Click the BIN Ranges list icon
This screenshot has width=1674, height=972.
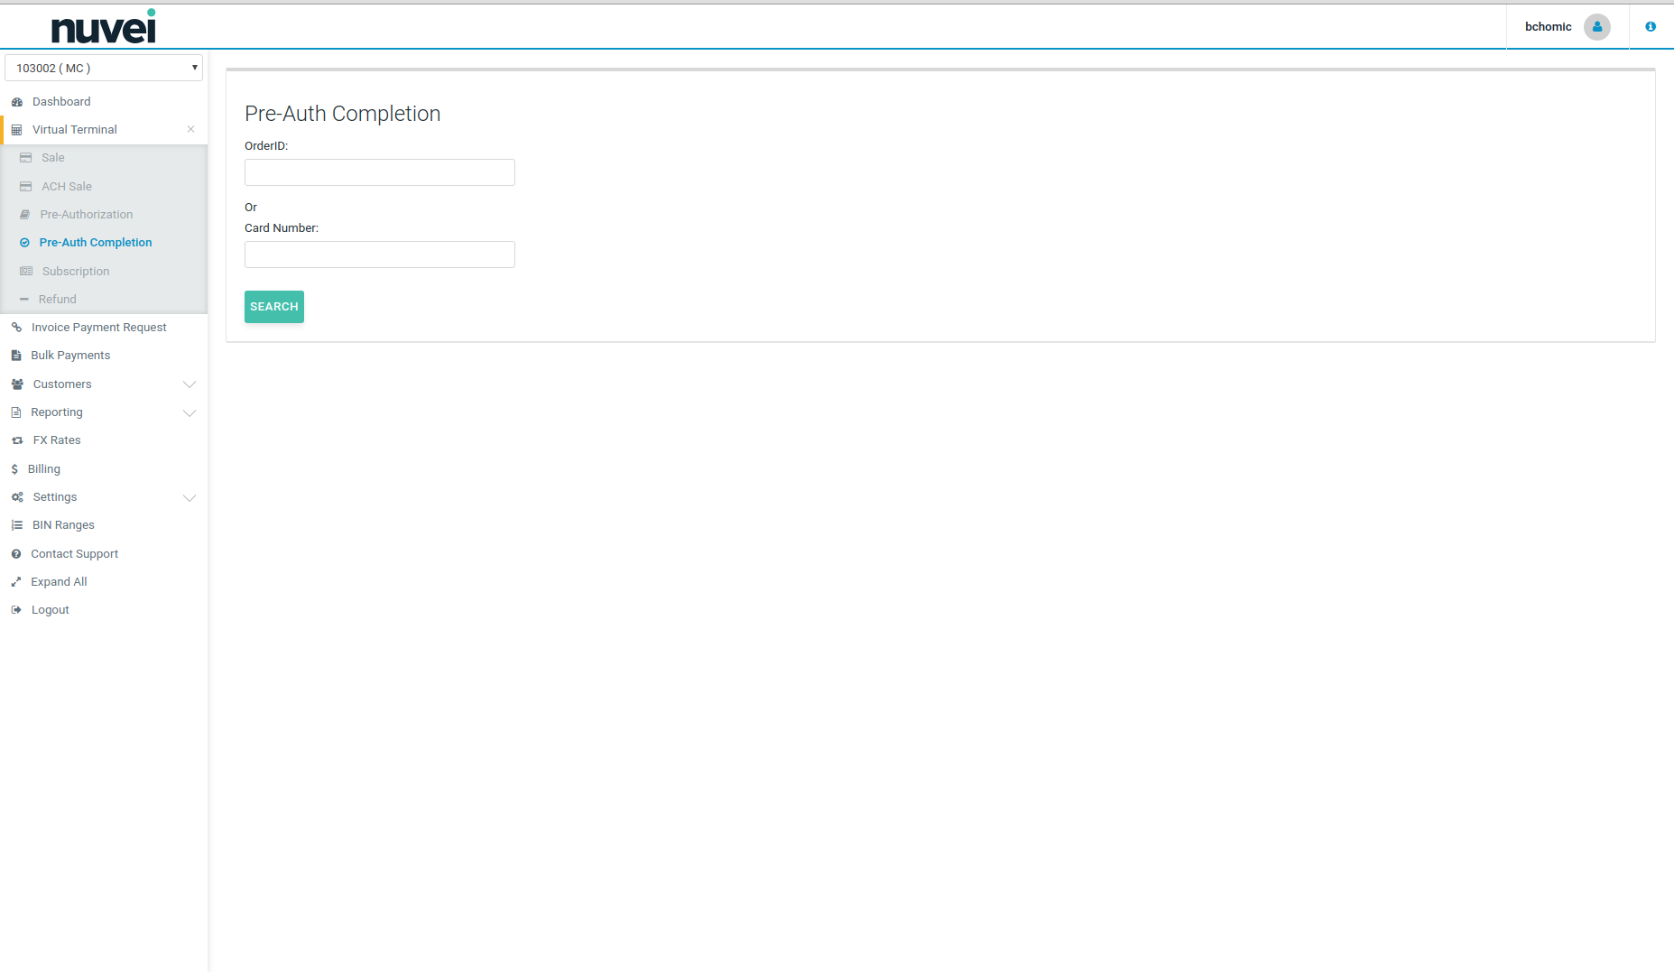(x=17, y=525)
